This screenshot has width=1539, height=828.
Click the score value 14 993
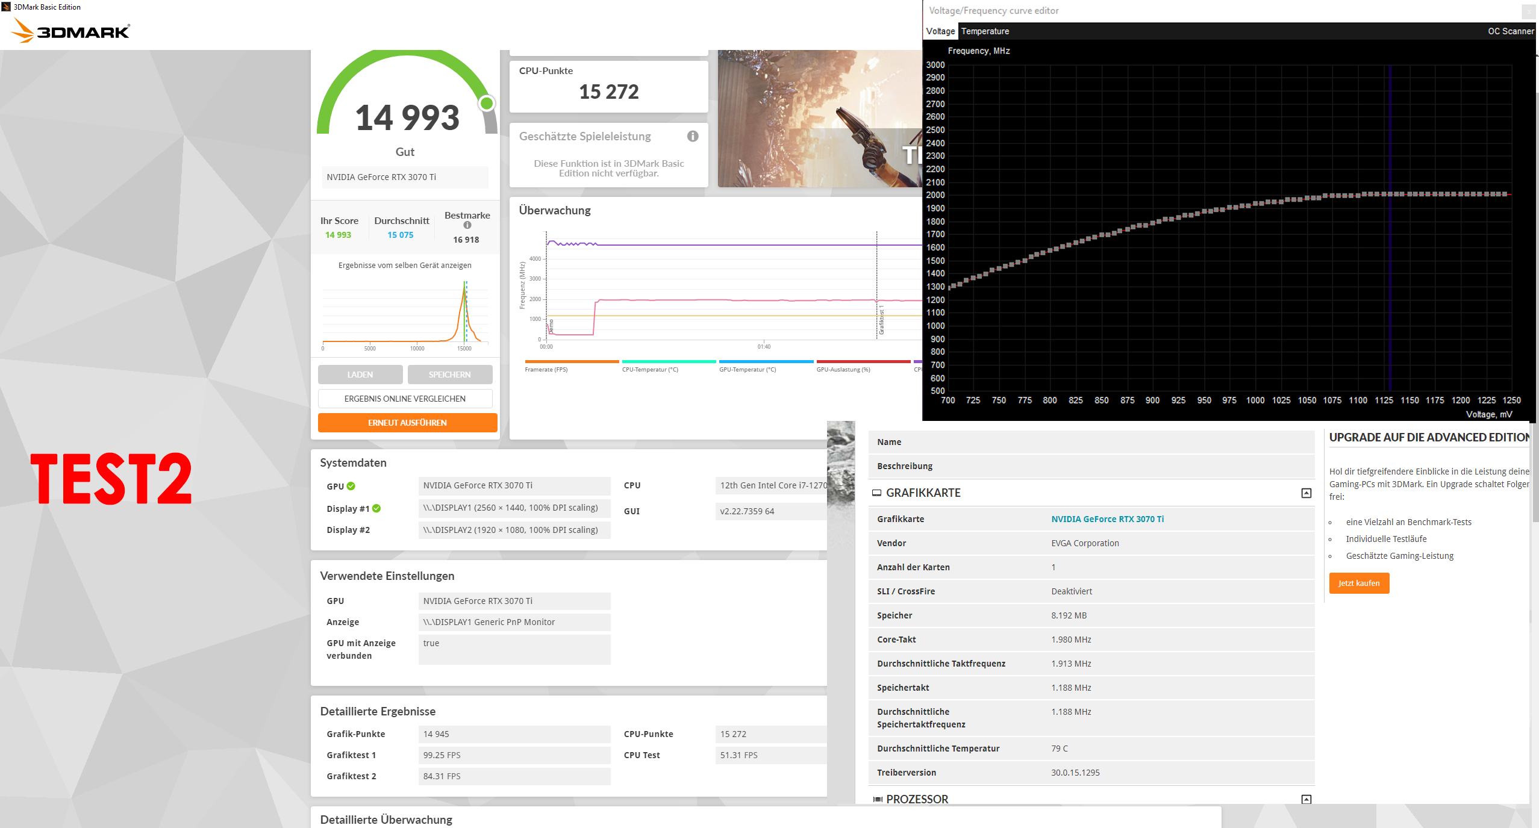[407, 117]
